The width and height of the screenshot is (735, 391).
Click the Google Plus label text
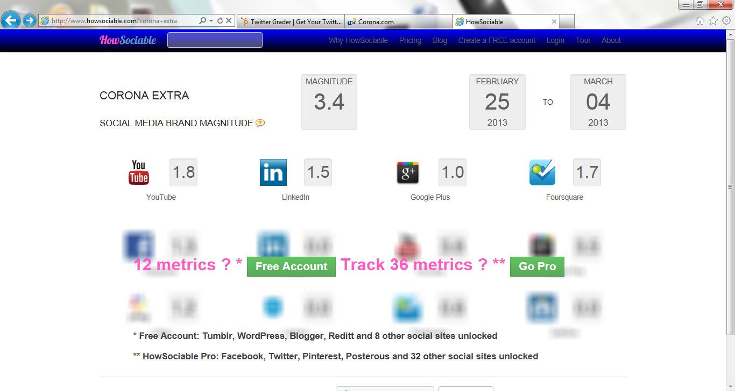click(x=430, y=197)
